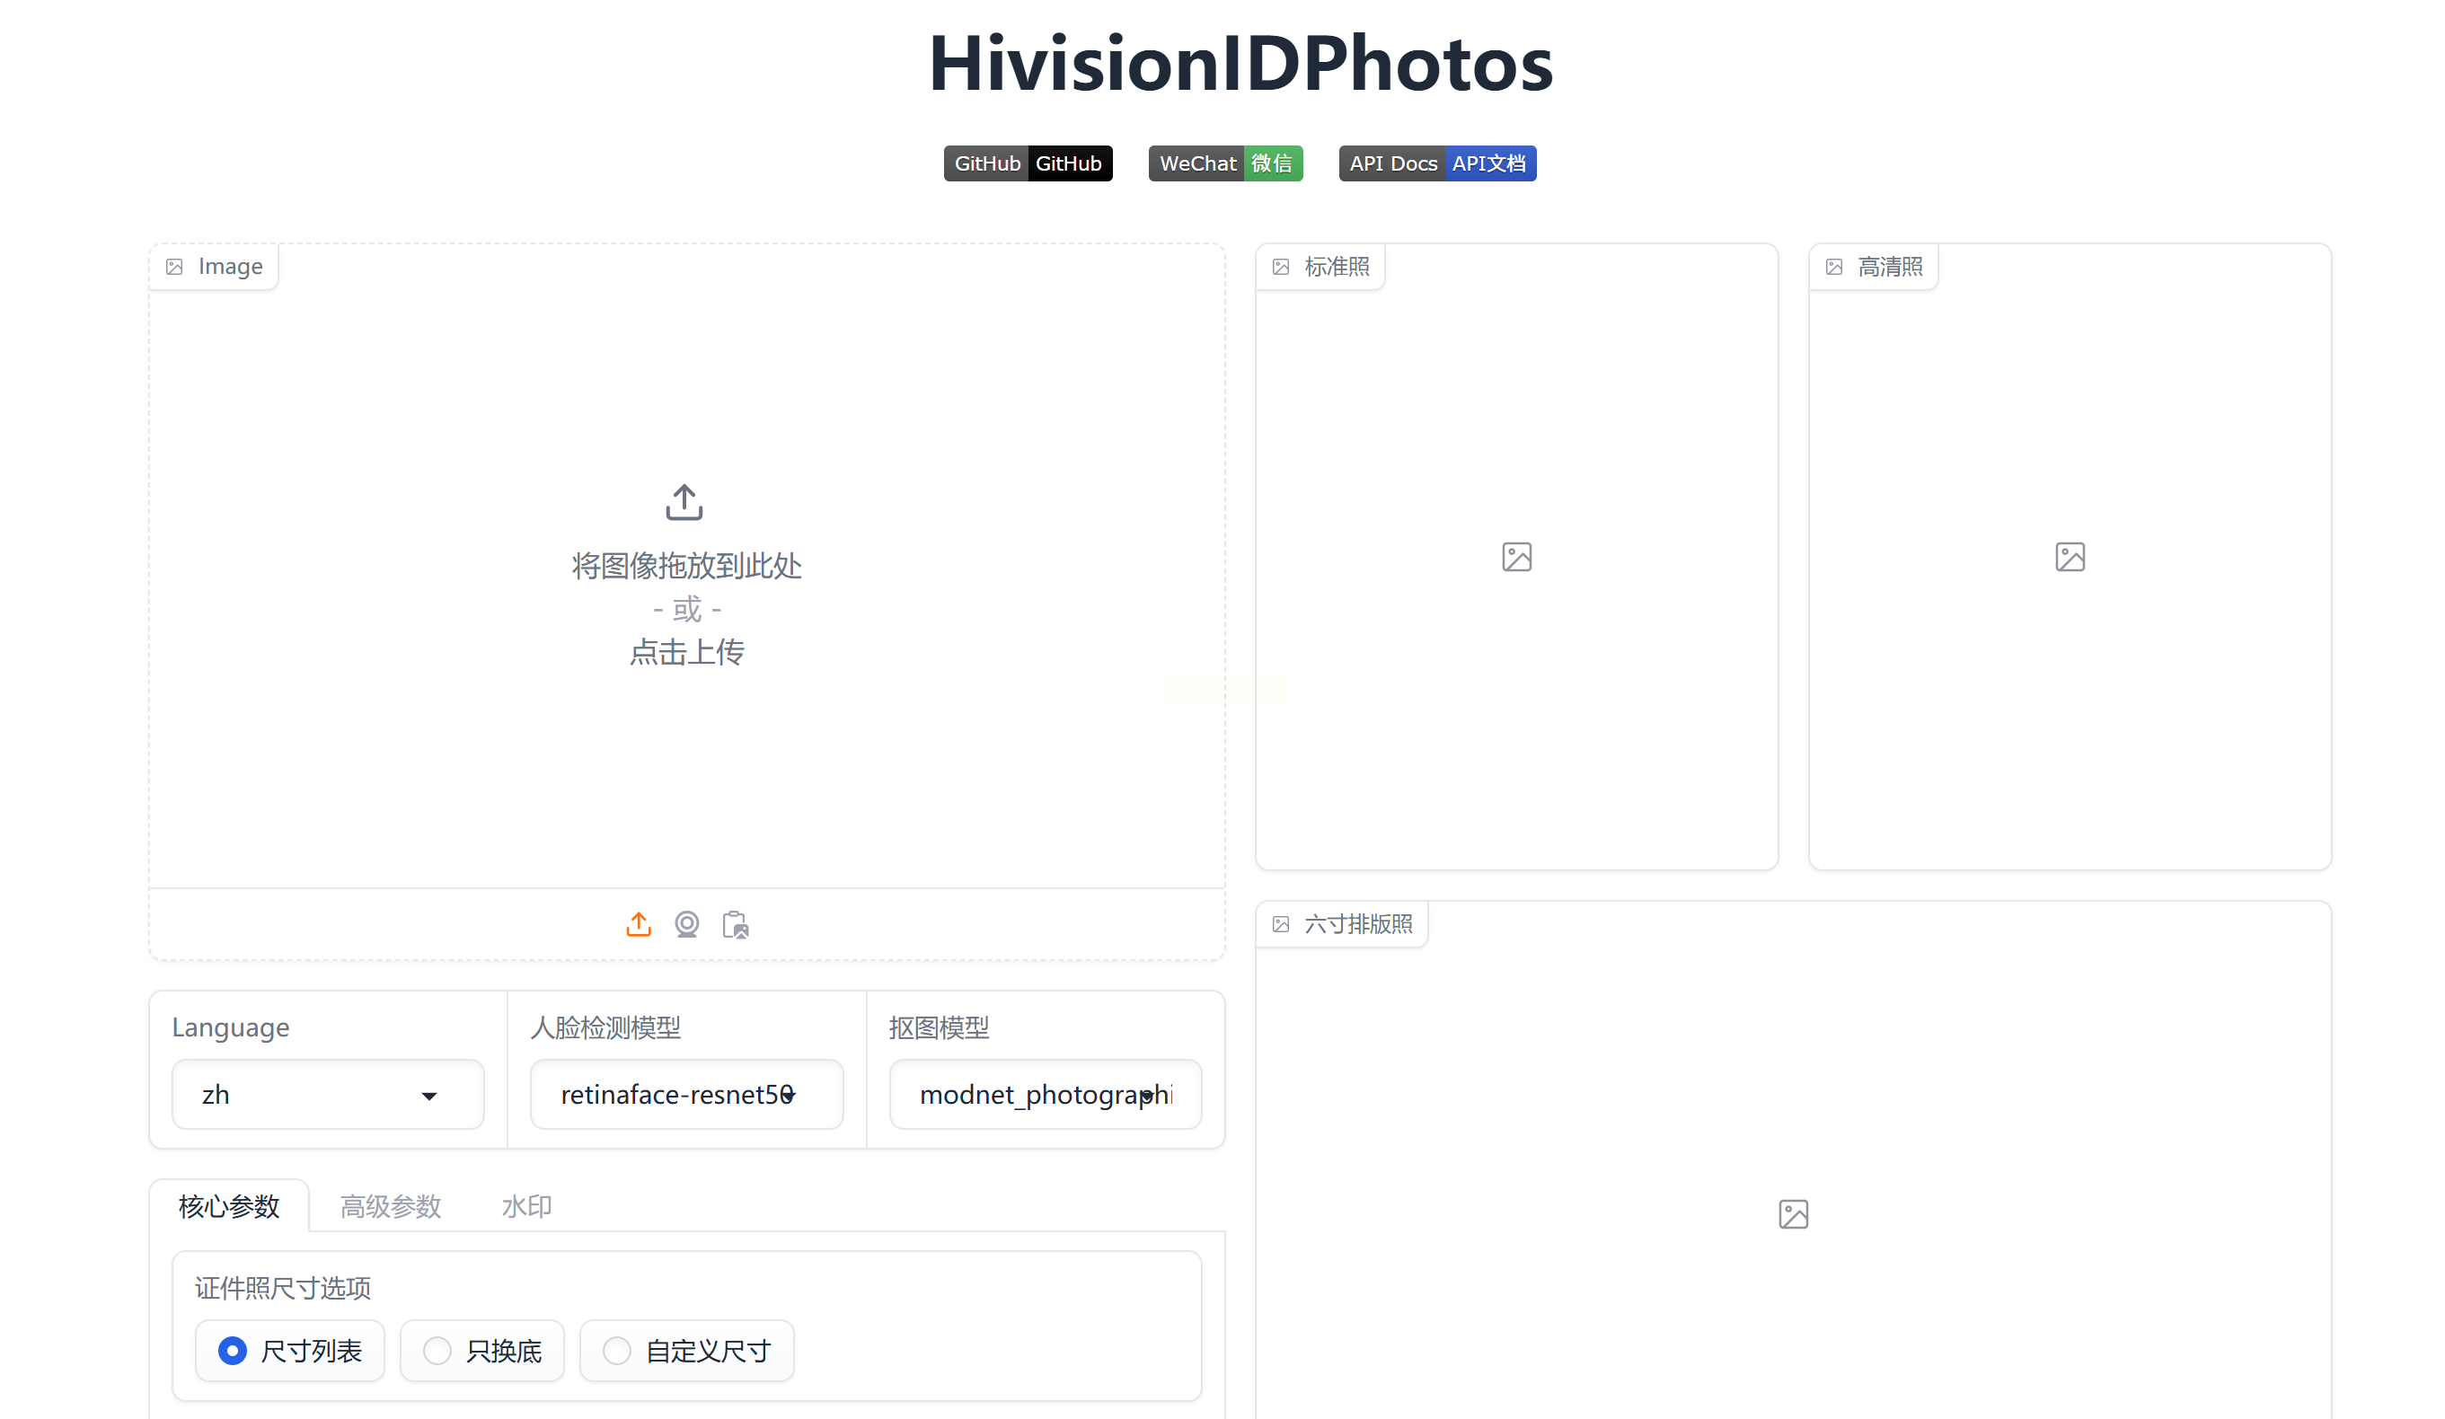This screenshot has width=2445, height=1419.
Task: Open the API Docs badge link
Action: coord(1437,163)
